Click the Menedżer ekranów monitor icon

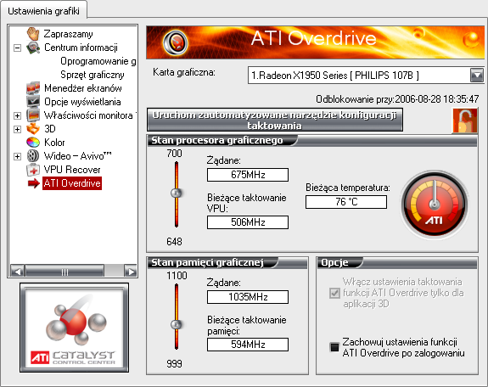click(33, 88)
